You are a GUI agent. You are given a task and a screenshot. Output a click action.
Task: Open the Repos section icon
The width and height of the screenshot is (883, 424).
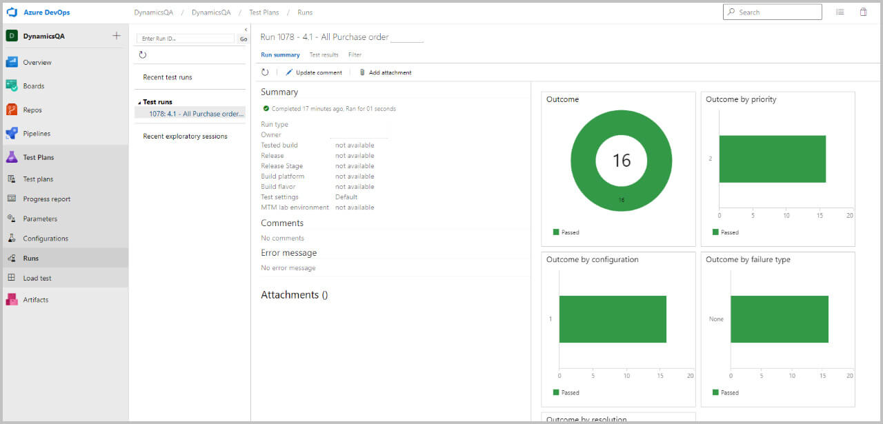click(x=12, y=110)
